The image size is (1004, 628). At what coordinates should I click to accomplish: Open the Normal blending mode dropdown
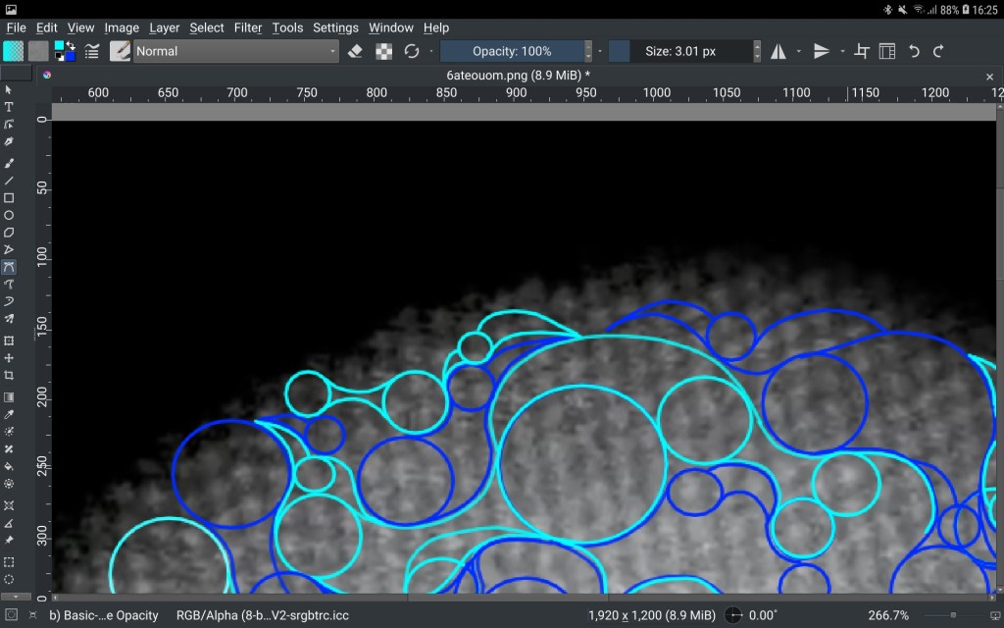(x=235, y=51)
